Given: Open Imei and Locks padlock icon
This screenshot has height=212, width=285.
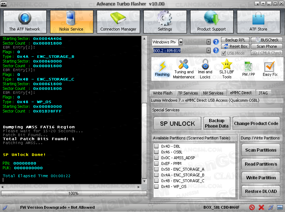Looking at the screenshot, I should pyautogui.click(x=205, y=64).
